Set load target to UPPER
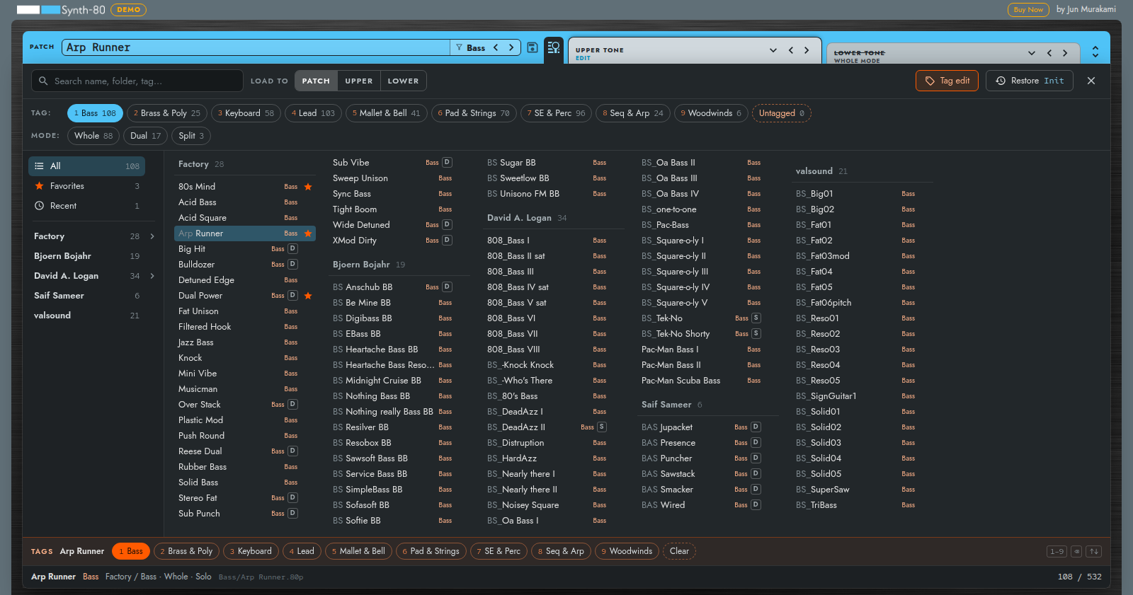The height and width of the screenshot is (595, 1133). click(359, 81)
